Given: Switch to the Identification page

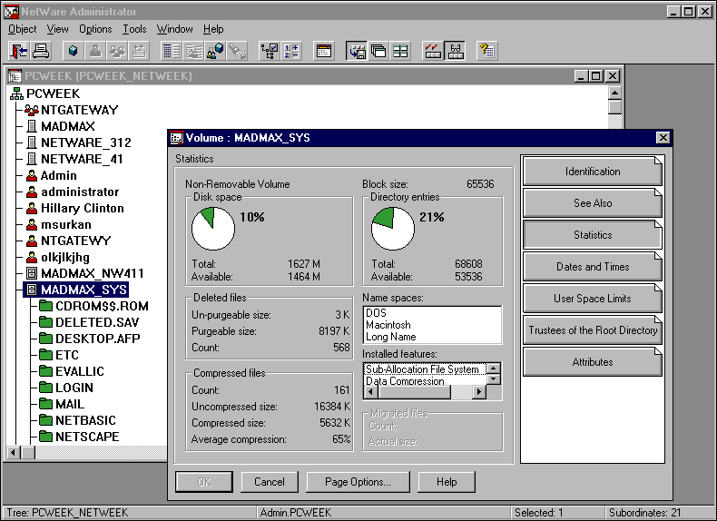Looking at the screenshot, I should tap(593, 172).
